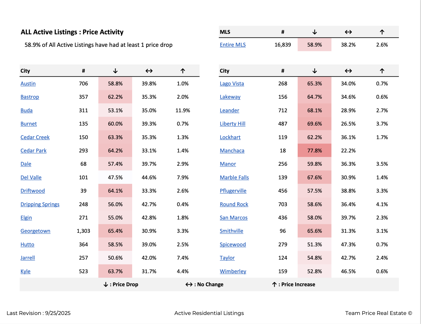Click the no change arrow in MLS header
421x324 pixels.
(348, 32)
